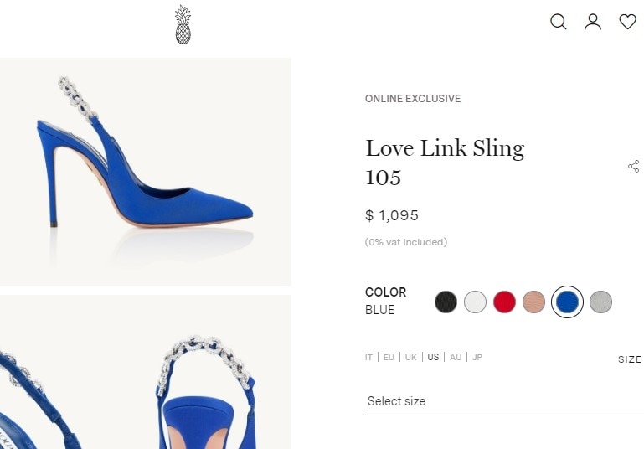
Task: Select the black color swatch
Action: click(446, 302)
